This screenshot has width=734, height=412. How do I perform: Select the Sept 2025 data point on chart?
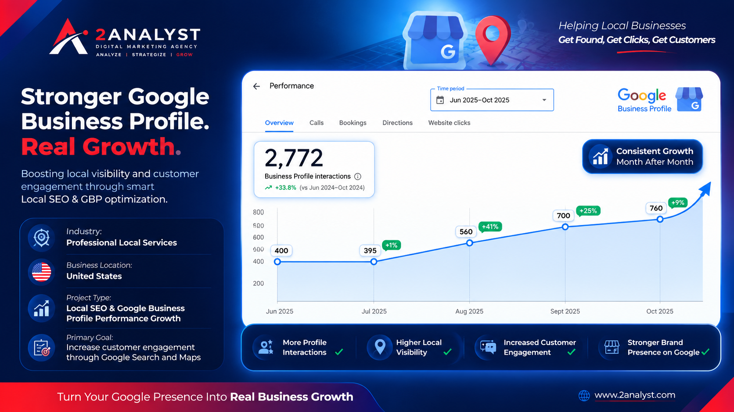pyautogui.click(x=565, y=227)
